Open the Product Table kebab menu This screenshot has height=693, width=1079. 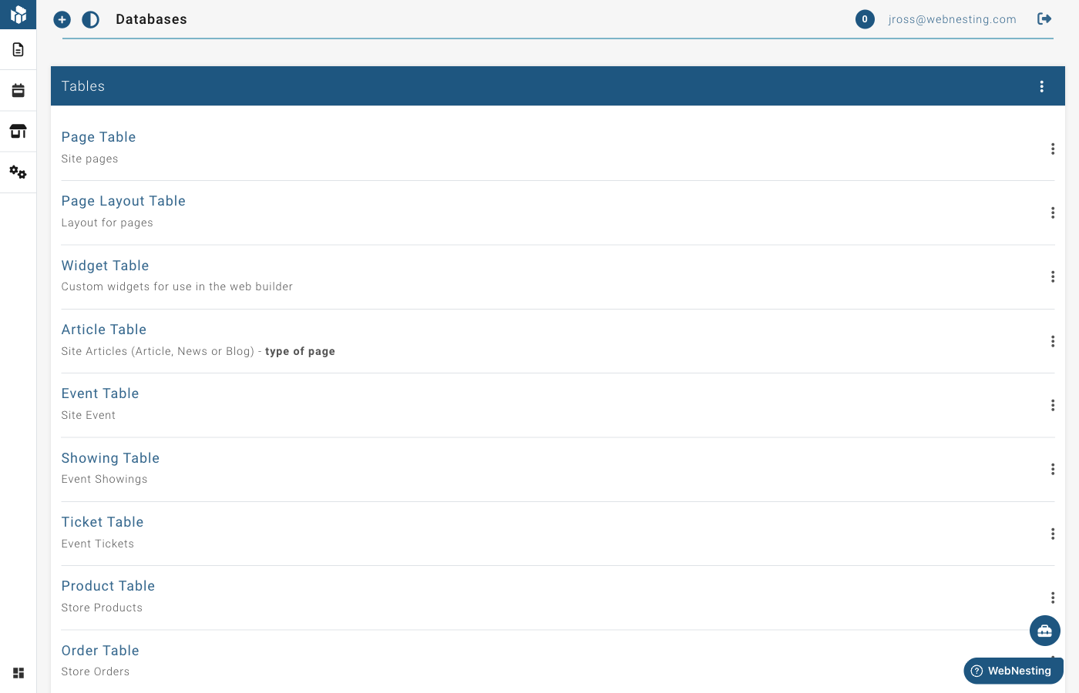(1053, 598)
